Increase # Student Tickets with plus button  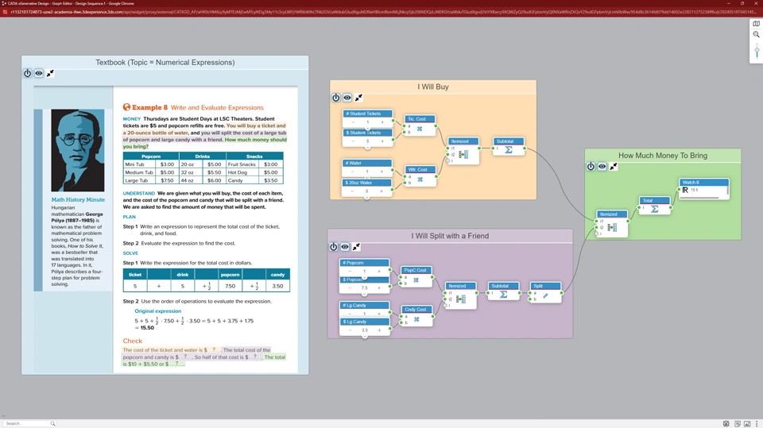[x=382, y=122]
